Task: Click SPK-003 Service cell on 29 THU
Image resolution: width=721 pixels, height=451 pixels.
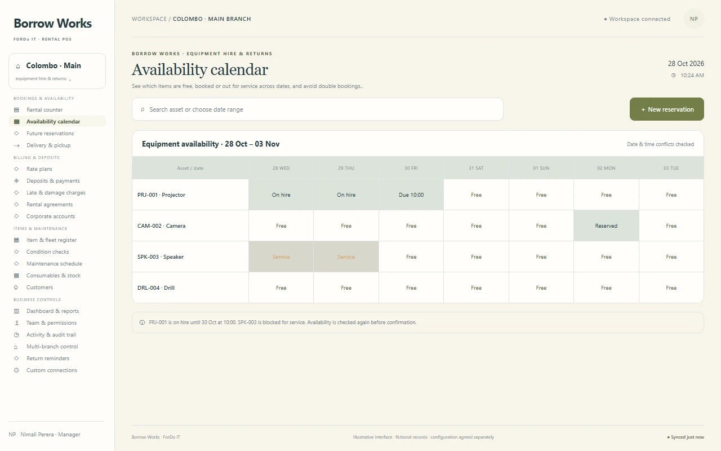Action: [x=346, y=257]
